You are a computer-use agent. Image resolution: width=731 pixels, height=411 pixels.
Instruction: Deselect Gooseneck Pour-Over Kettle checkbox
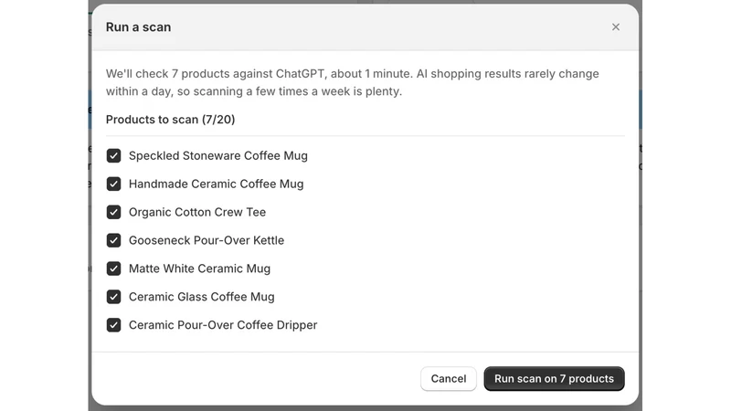[113, 240]
